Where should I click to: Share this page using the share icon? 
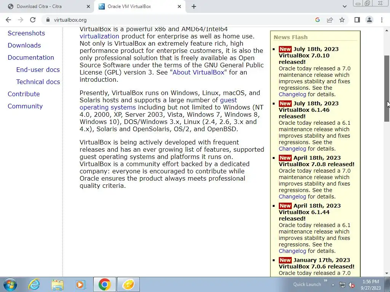[x=330, y=20]
